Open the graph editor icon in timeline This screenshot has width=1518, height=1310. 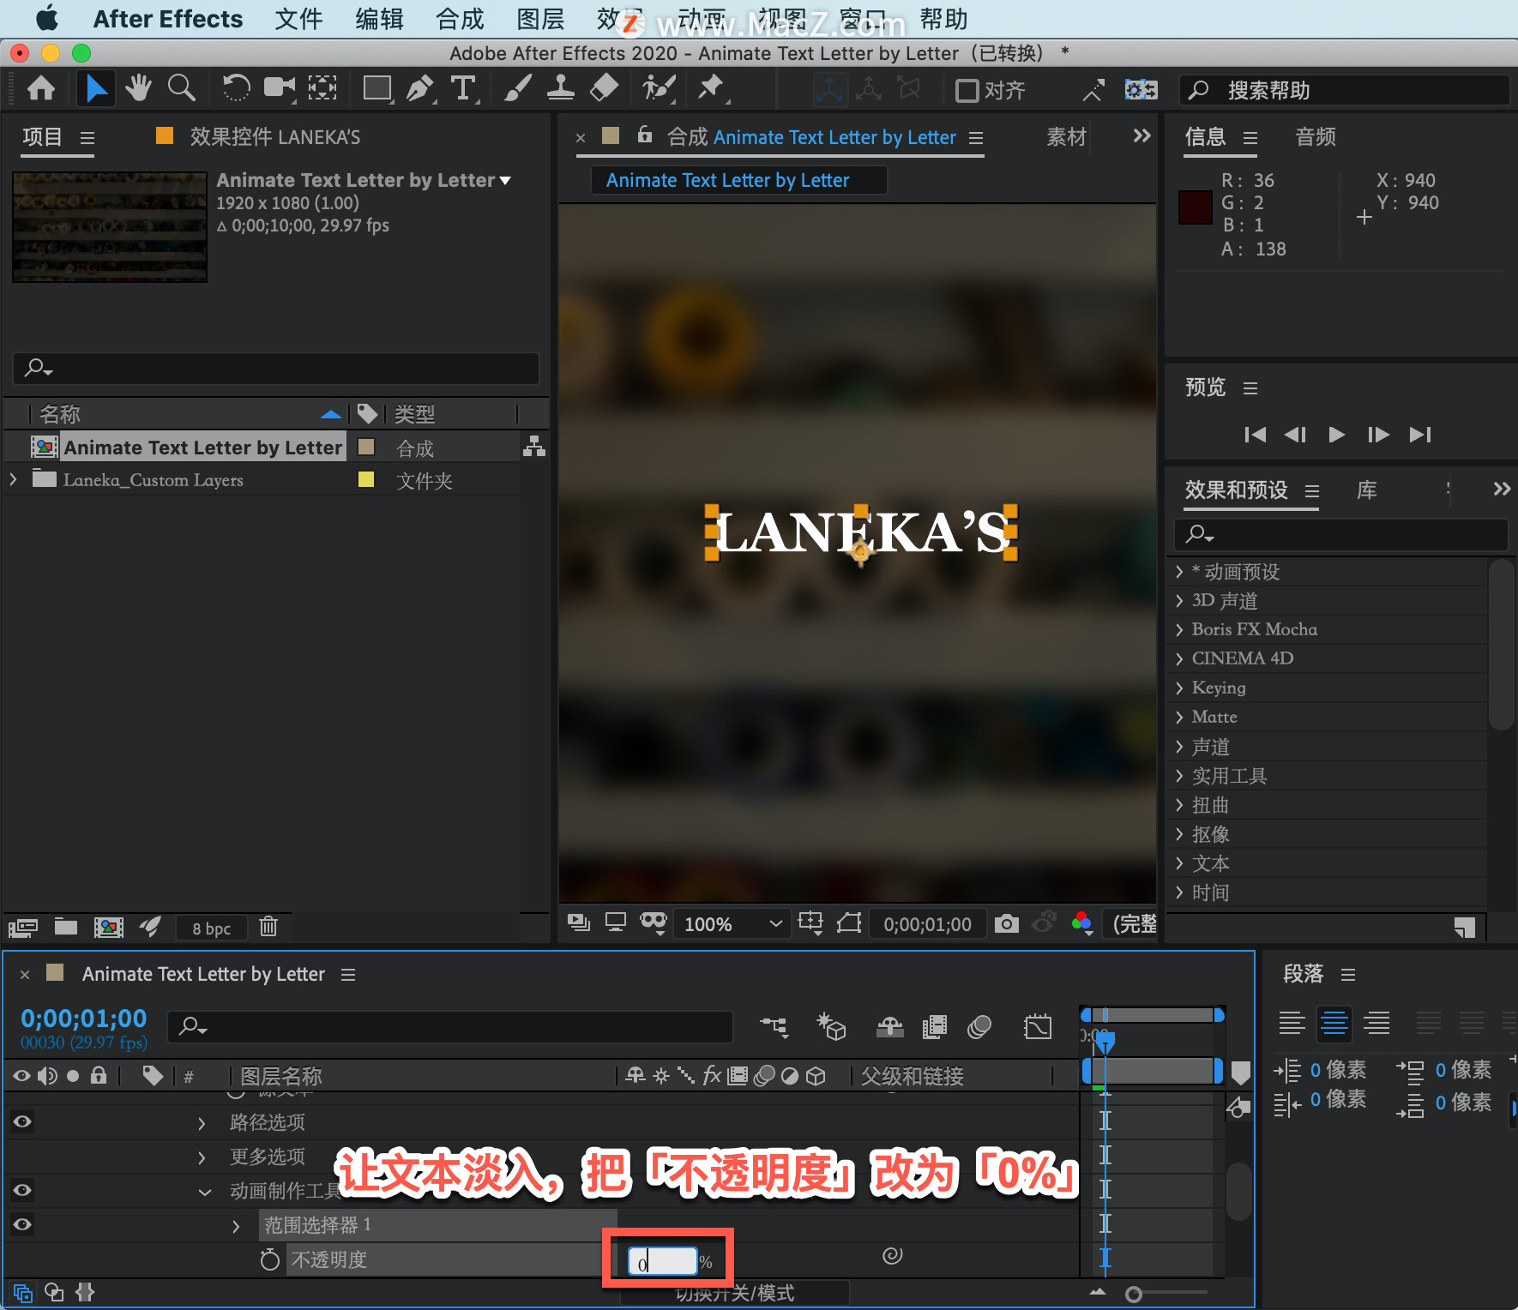[x=1037, y=1026]
